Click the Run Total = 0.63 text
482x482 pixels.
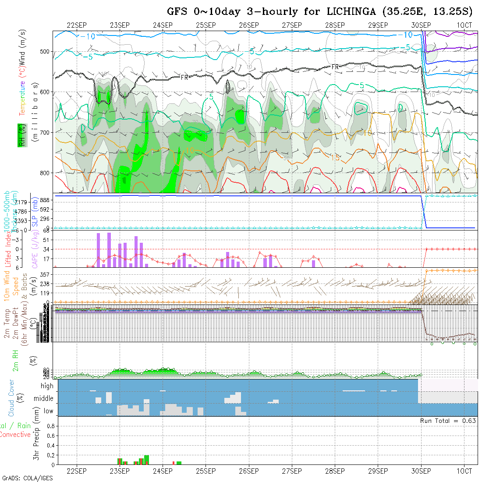pyautogui.click(x=448, y=421)
